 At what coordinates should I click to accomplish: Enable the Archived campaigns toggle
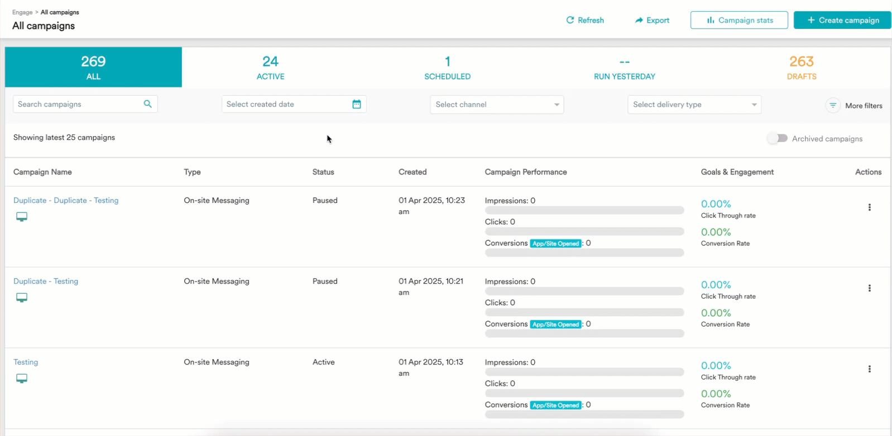tap(777, 138)
